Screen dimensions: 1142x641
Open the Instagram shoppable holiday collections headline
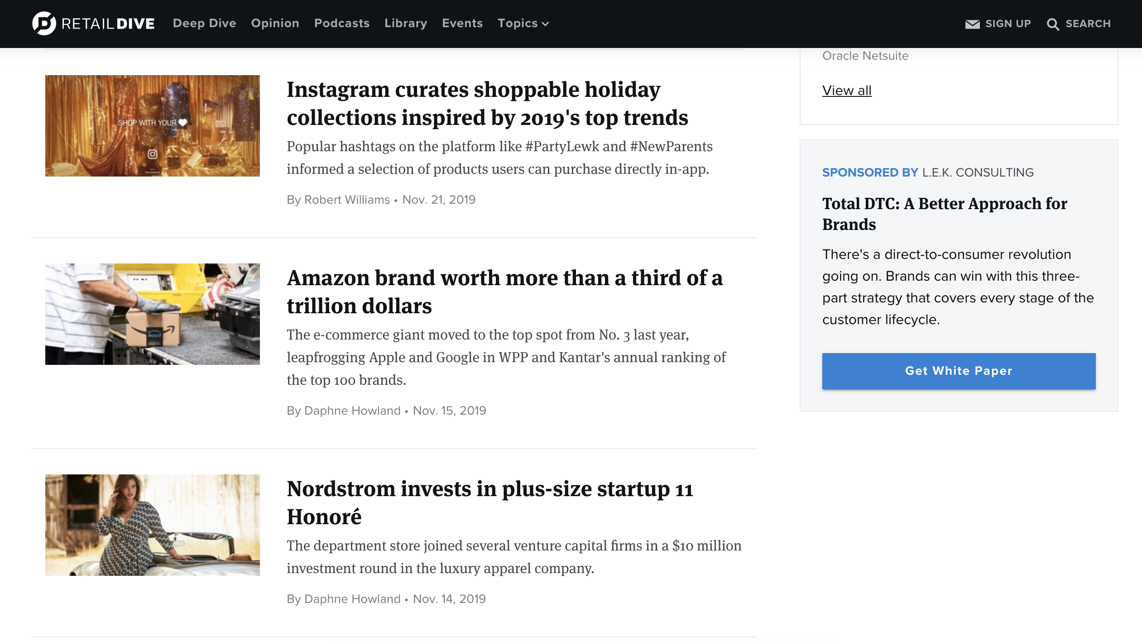point(487,104)
